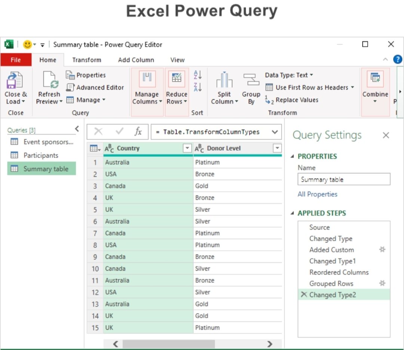The width and height of the screenshot is (404, 350).
Task: Switch to the Transform tab
Action: tap(86, 60)
